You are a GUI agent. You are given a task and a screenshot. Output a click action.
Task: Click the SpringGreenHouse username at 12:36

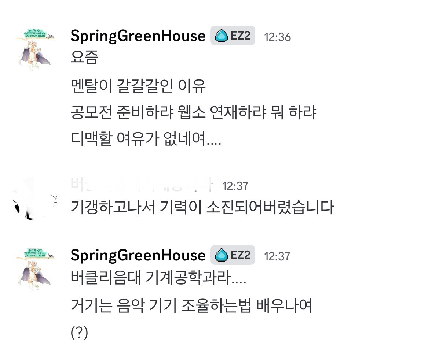click(138, 36)
